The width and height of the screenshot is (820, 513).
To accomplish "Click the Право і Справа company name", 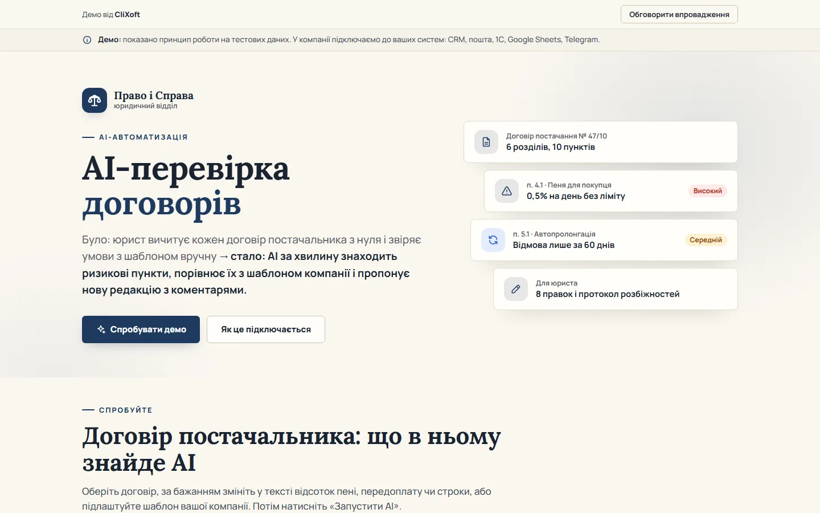I will click(x=154, y=96).
